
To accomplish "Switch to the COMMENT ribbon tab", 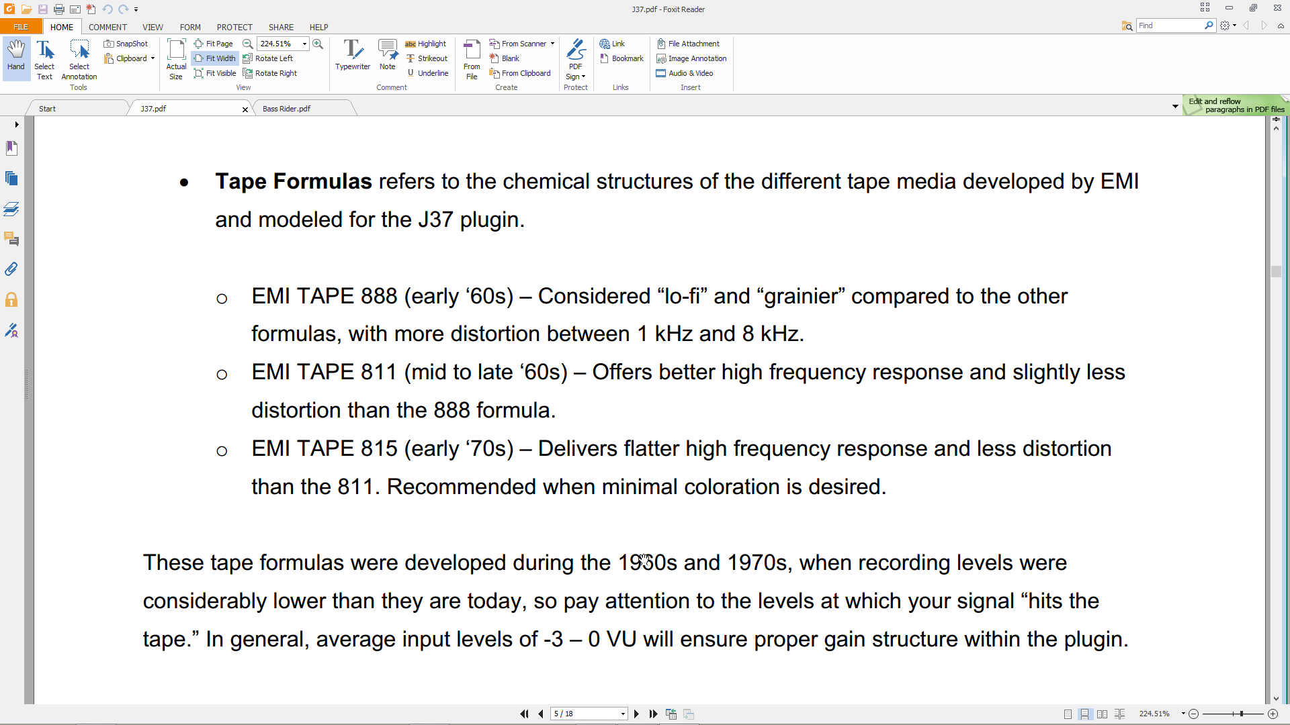I will pyautogui.click(x=107, y=27).
